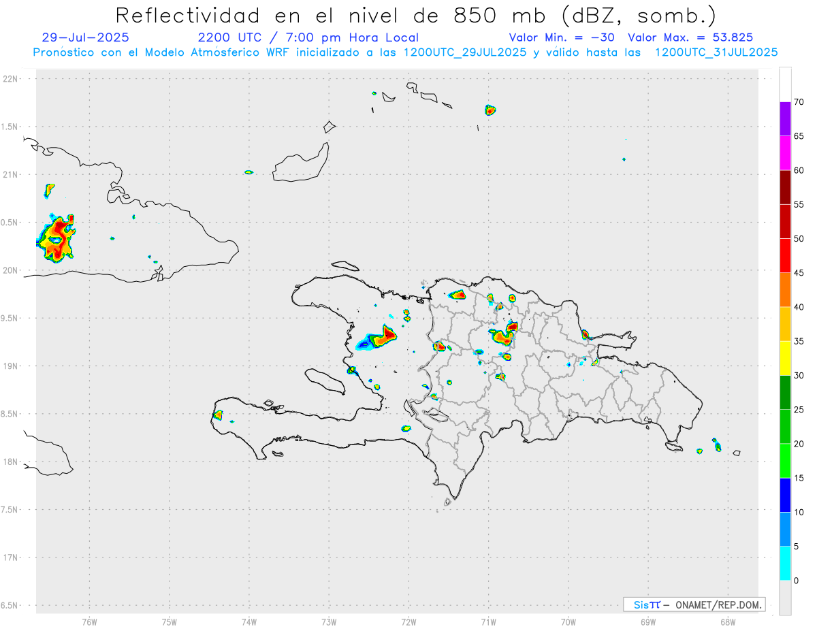The image size is (817, 631).
Task: Click the longitude axis label '75W'
Action: pyautogui.click(x=170, y=621)
